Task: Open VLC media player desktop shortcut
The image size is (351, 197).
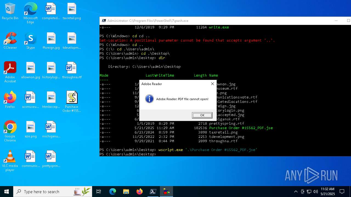Action: click(10, 161)
